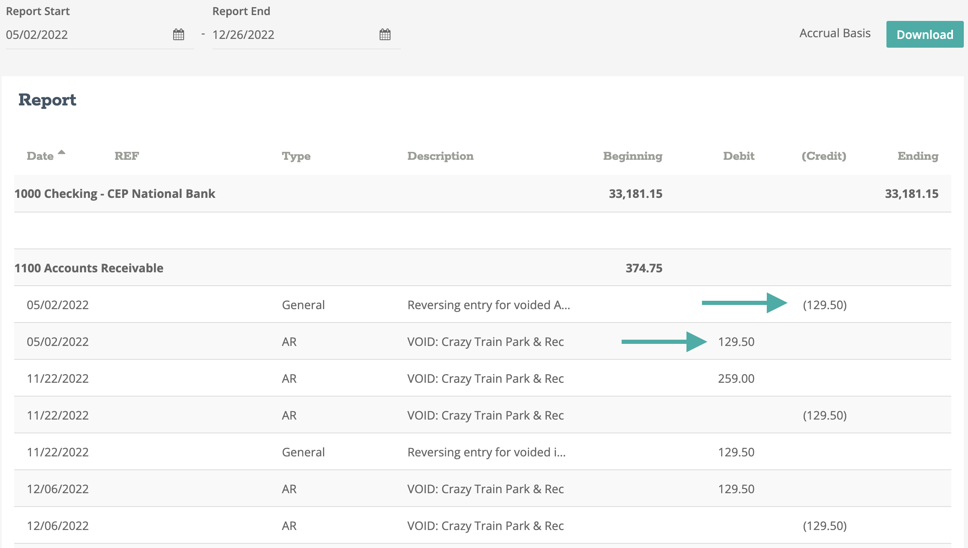The width and height of the screenshot is (968, 548).
Task: Select the 12/06/2022 AR debit entry of 129.50
Action: point(485,489)
